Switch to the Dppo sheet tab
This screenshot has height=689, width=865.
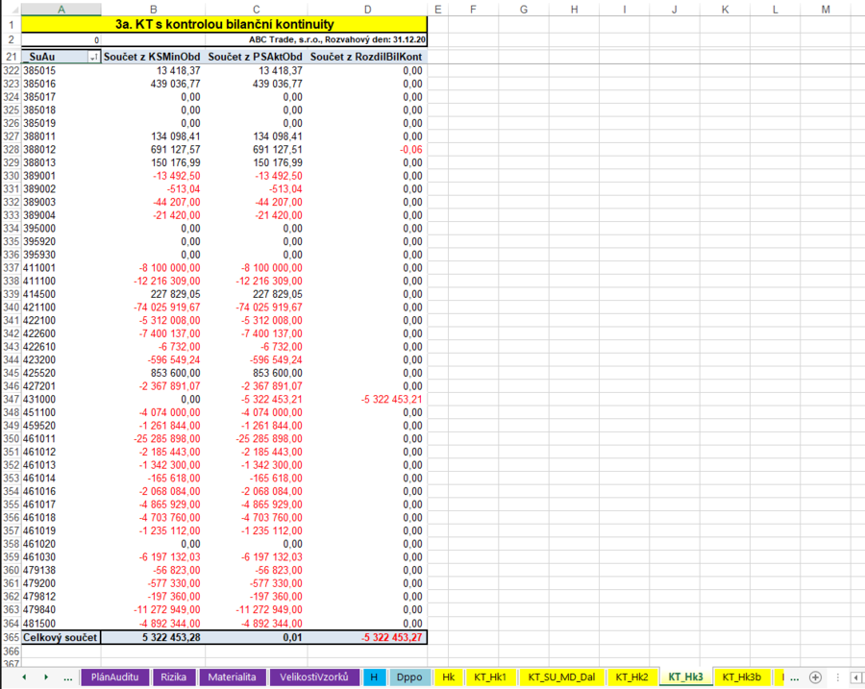[x=409, y=677]
